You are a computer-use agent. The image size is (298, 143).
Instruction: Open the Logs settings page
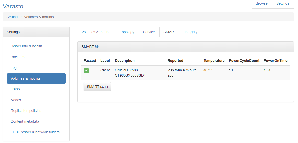pyautogui.click(x=15, y=68)
